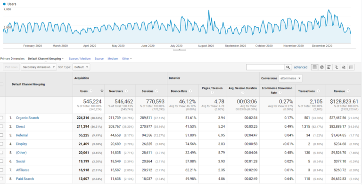Image resolution: width=362 pixels, height=185 pixels.
Task: Open the Direct channel link
Action: point(20,127)
